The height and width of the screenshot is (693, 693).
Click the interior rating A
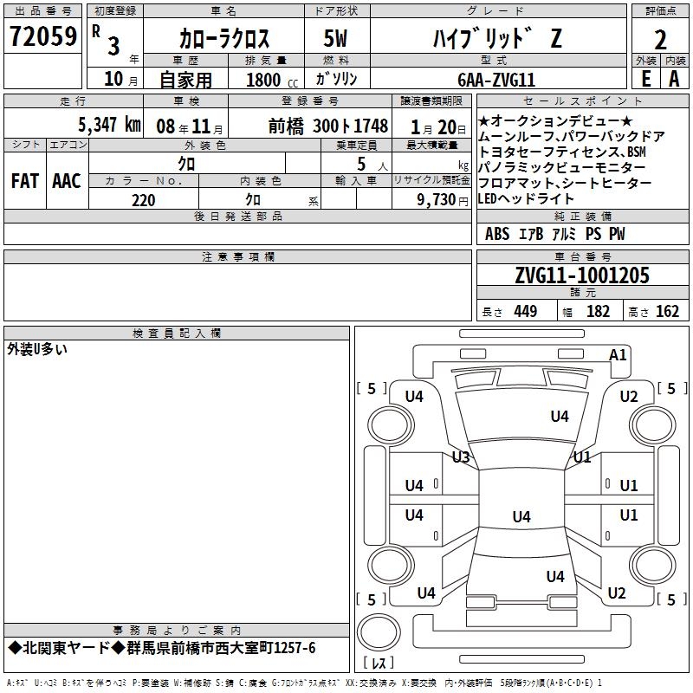[x=674, y=79]
